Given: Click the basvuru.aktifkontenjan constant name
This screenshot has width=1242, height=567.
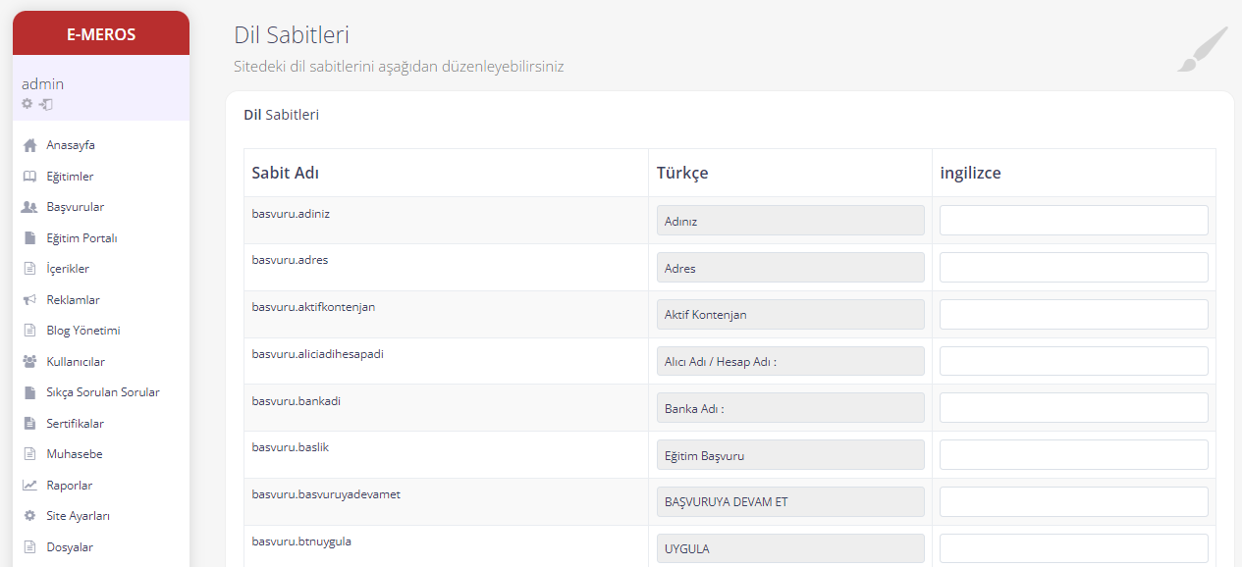Looking at the screenshot, I should (x=313, y=307).
